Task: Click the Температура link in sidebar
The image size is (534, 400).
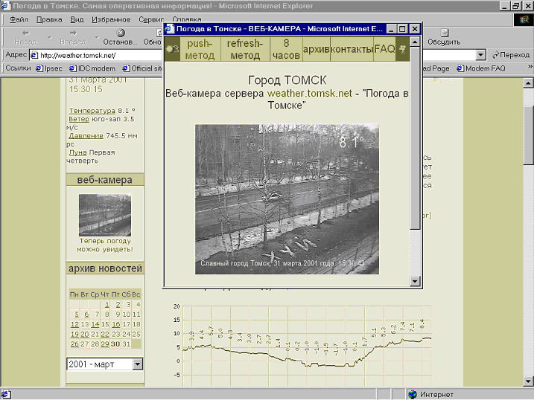Action: (92, 111)
